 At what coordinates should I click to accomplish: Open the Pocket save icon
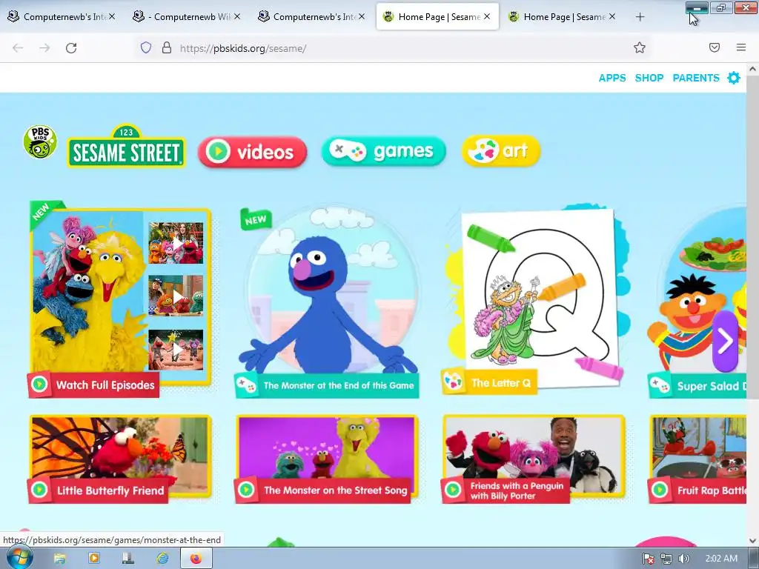tap(715, 47)
